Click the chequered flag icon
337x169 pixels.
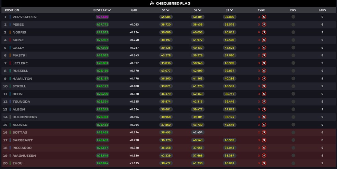point(152,3)
